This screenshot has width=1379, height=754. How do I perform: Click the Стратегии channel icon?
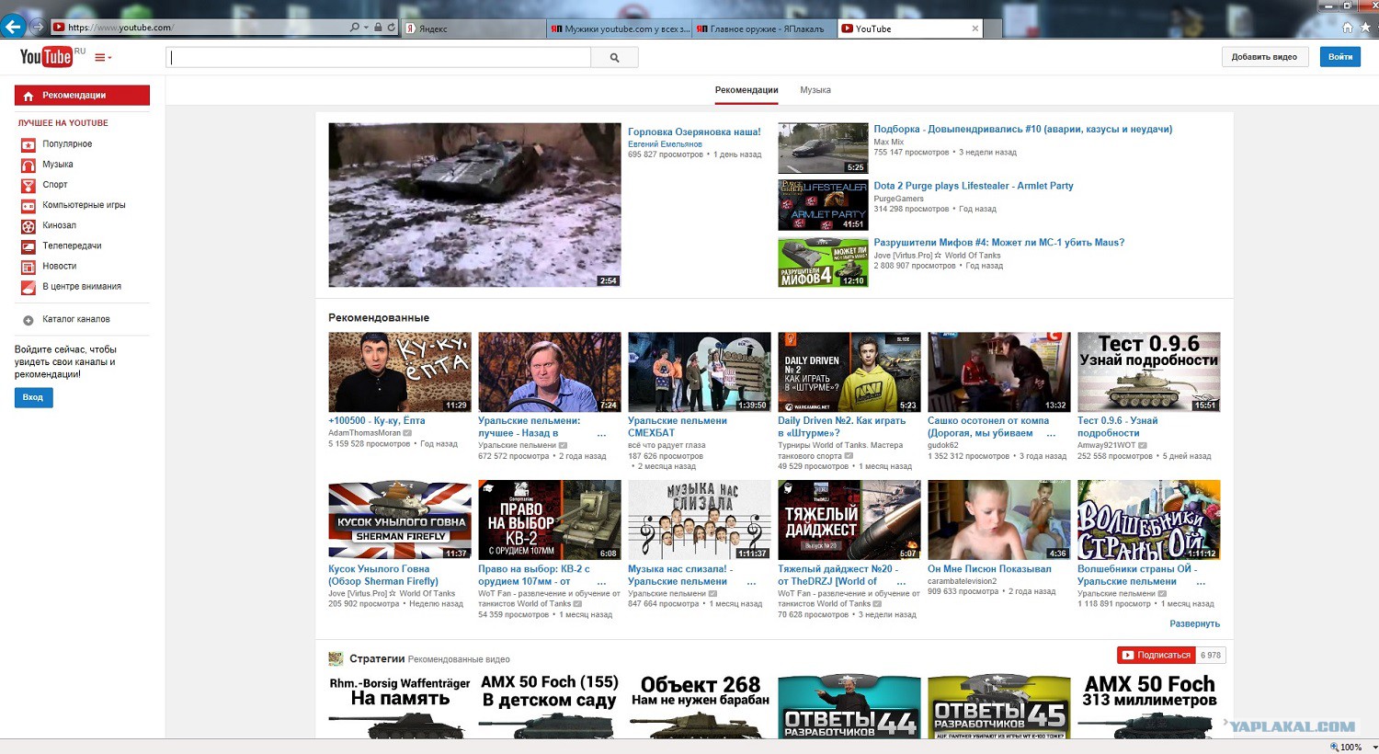pos(336,658)
